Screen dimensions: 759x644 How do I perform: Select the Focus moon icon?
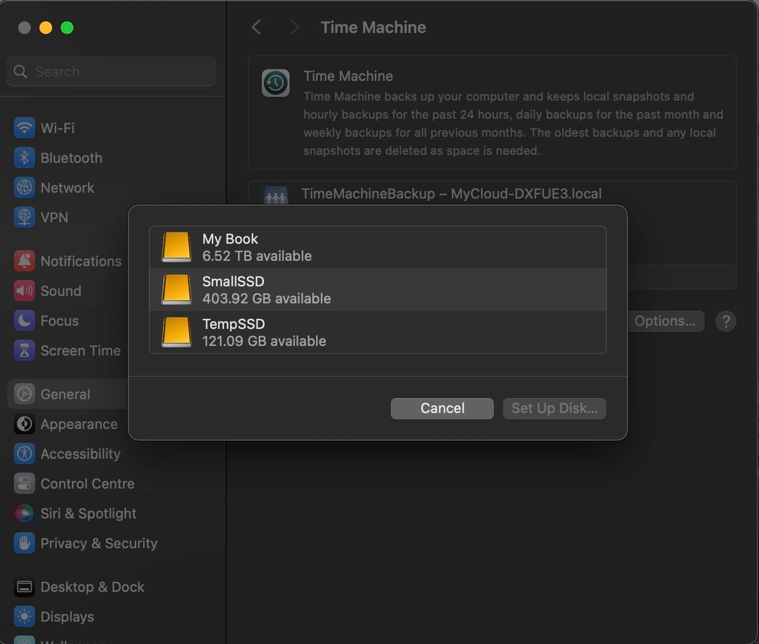point(24,320)
